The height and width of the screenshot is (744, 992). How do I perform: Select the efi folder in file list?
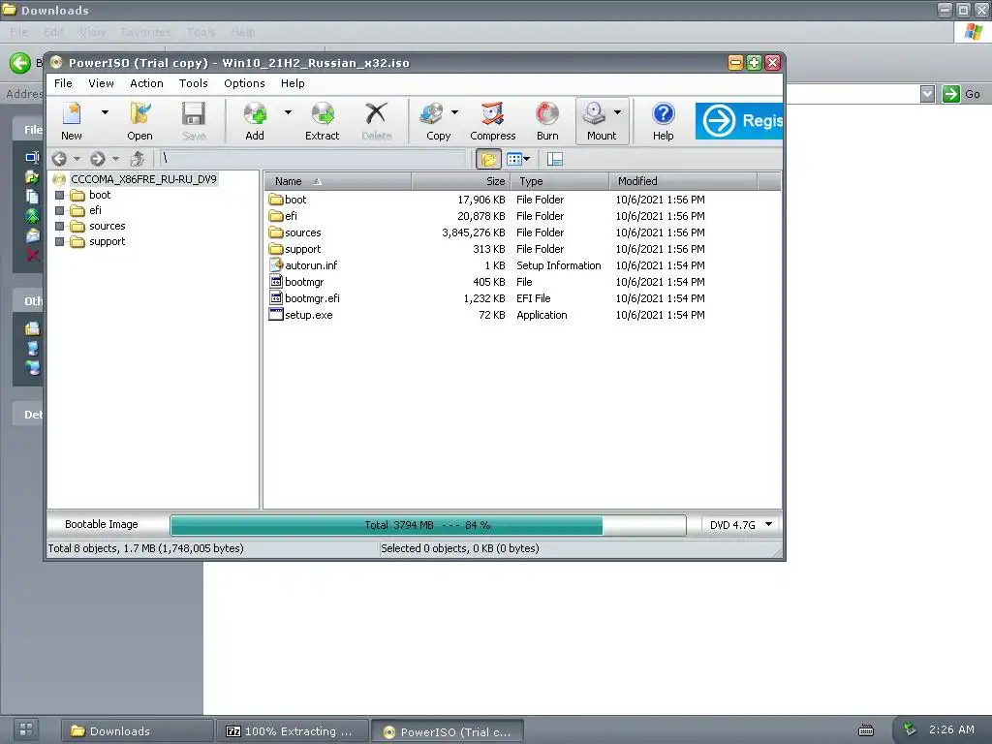291,216
